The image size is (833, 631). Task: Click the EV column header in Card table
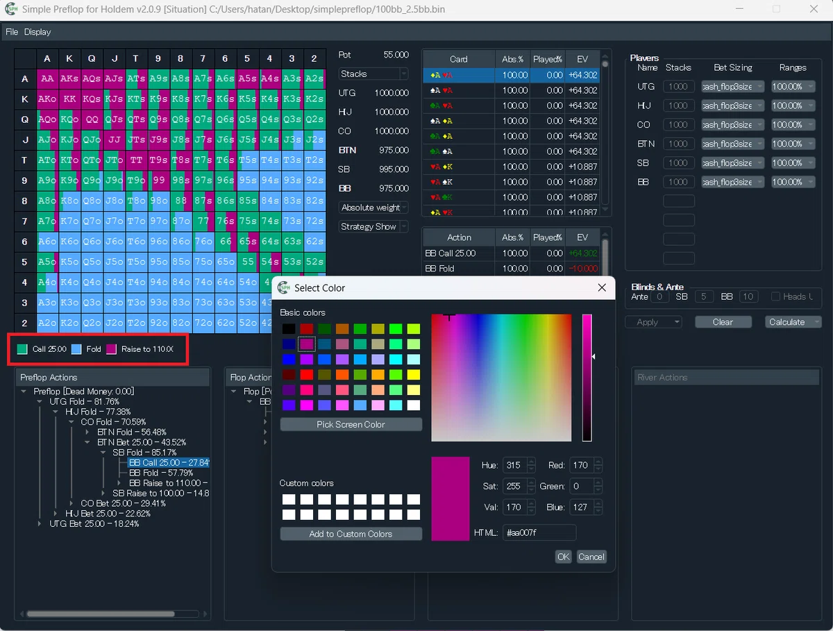click(582, 59)
